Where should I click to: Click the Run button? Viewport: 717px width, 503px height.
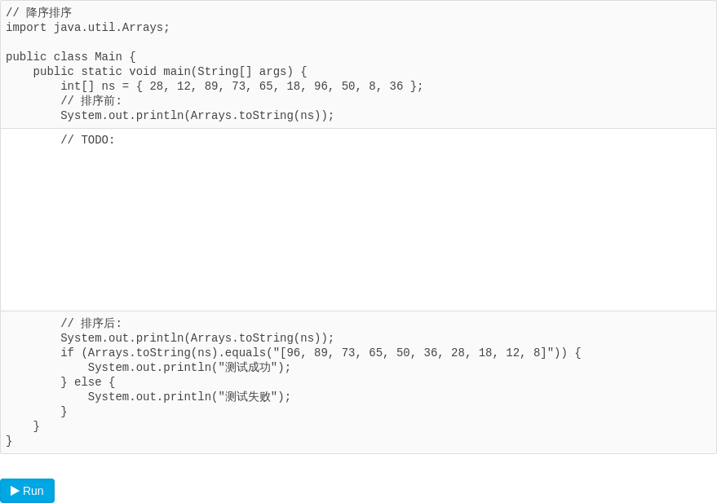pyautogui.click(x=27, y=491)
